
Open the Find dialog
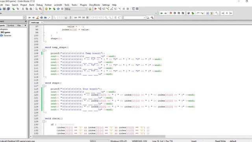coord(36,9)
